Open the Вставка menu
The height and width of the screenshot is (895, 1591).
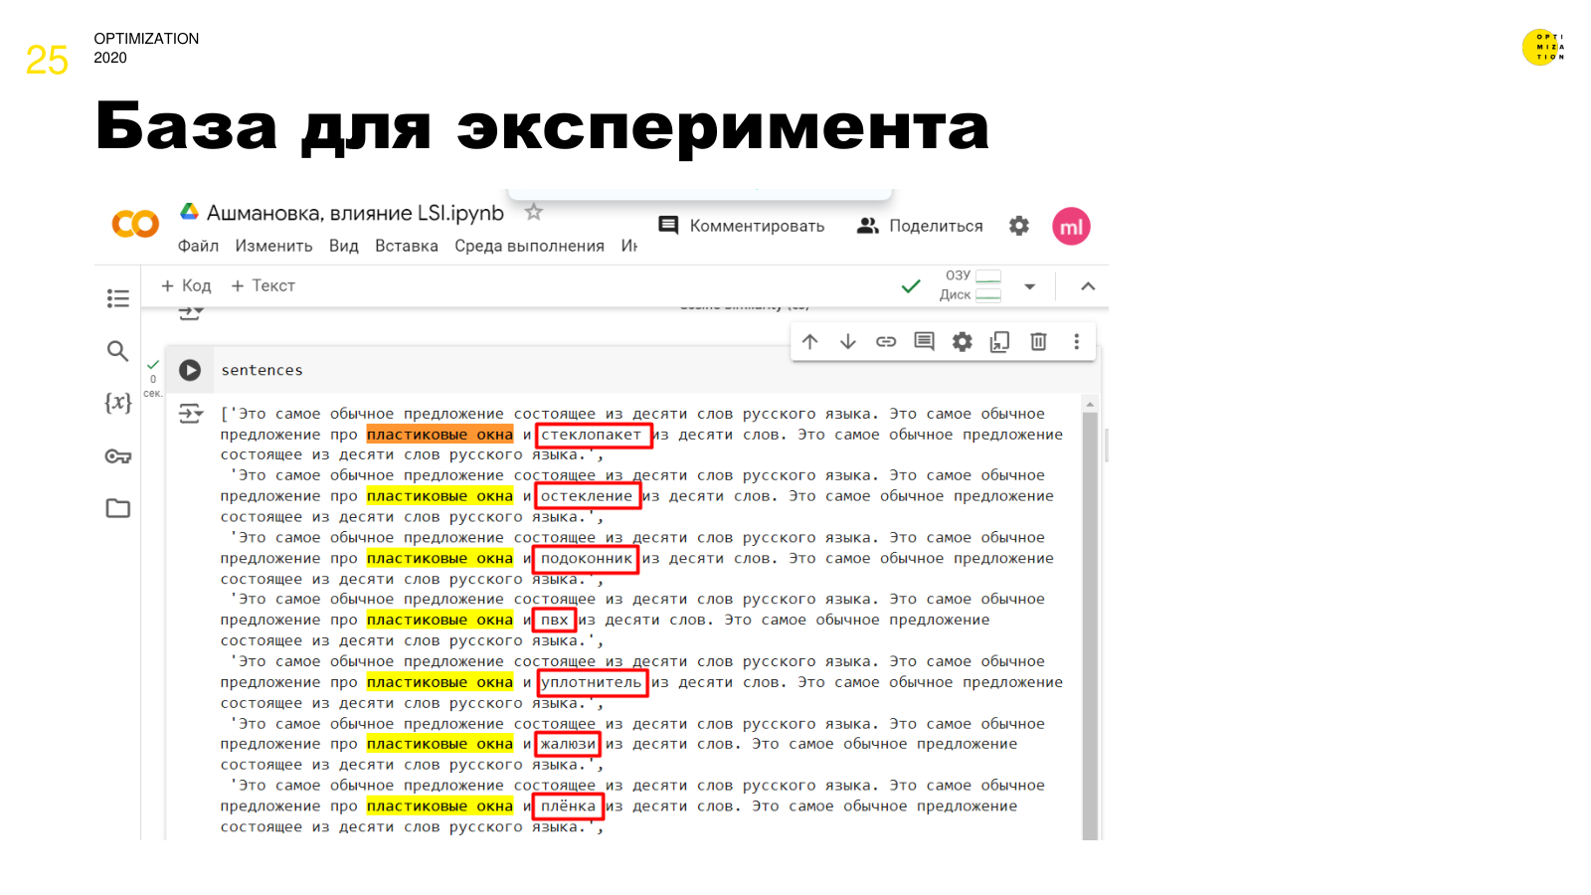pos(406,246)
